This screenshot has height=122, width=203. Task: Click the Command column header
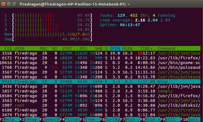[167, 48]
